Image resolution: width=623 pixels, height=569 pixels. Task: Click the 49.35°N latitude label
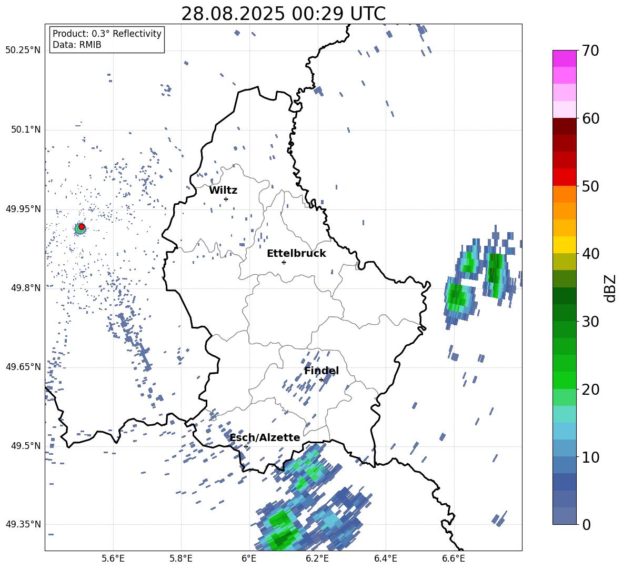click(23, 524)
